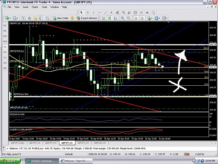Viewport: 218px width, 164px height.
Task: Select the cursor arrow tool
Action: click(82, 13)
